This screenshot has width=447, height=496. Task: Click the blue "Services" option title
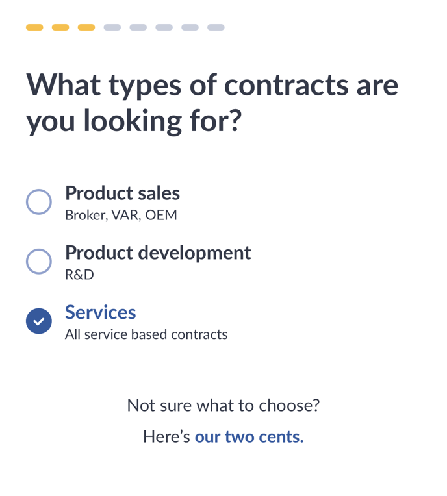point(100,312)
